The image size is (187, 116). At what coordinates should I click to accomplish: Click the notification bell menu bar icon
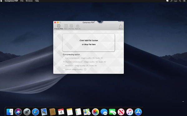click(x=167, y=1)
